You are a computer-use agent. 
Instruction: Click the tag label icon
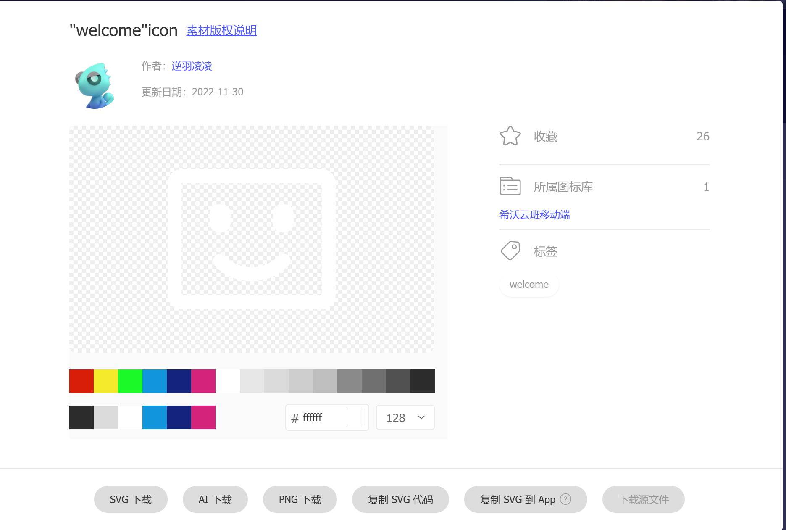pyautogui.click(x=510, y=251)
